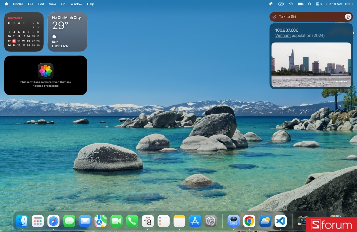Viewport: 357px width, 232px height.
Task: Open the Maps app from the Dock
Action: coord(100,221)
